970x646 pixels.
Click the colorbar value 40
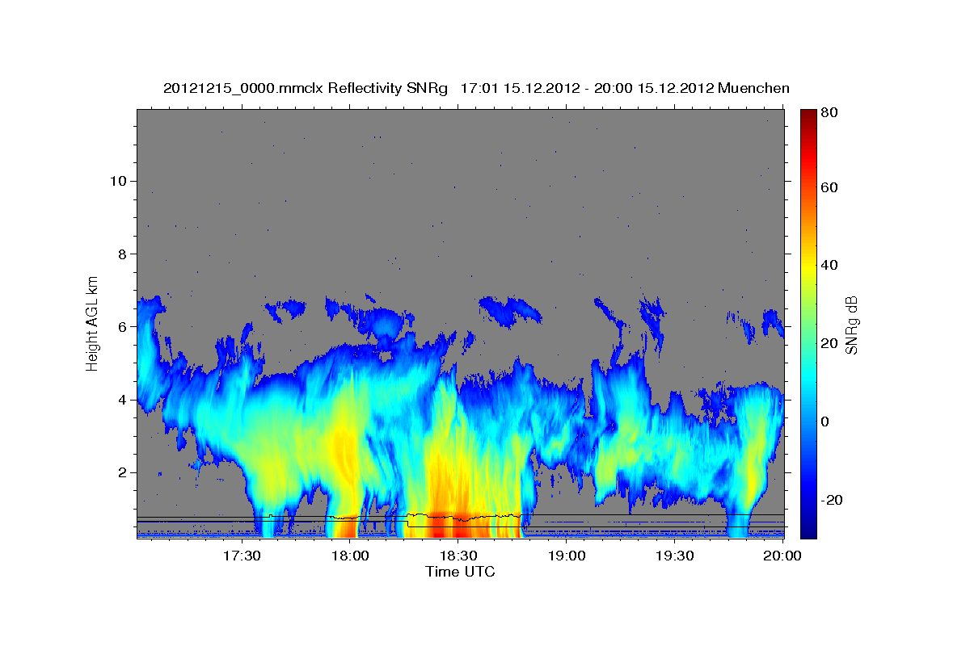pyautogui.click(x=829, y=266)
